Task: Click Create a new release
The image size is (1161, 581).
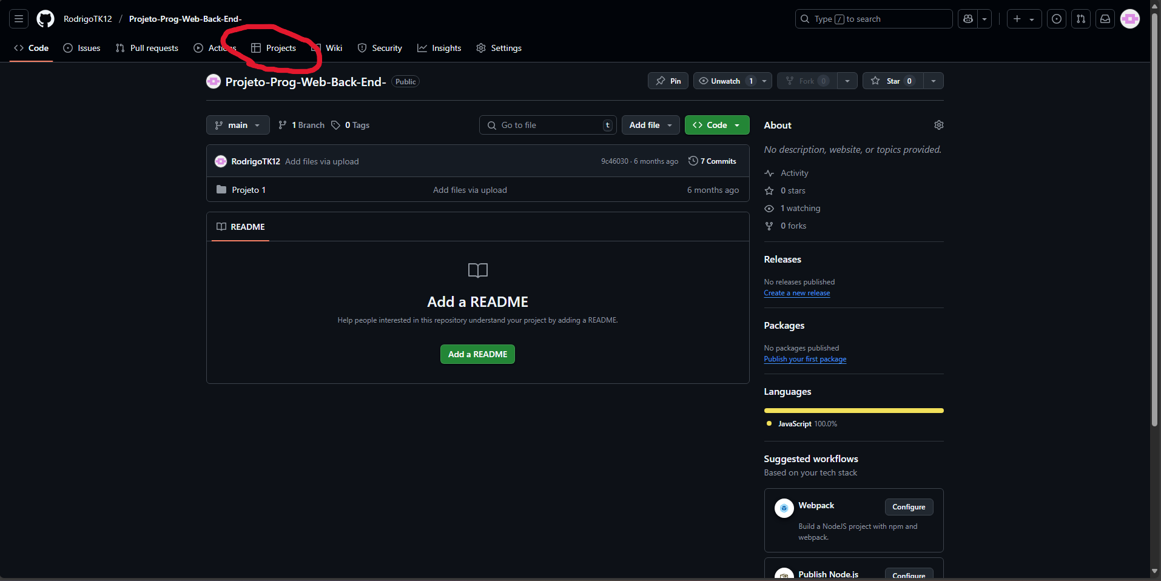Action: [x=797, y=293]
